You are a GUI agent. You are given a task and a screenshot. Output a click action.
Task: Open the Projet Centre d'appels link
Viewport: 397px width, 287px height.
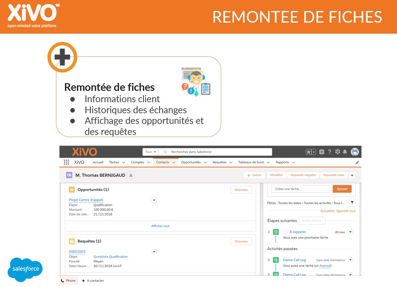pyautogui.click(x=86, y=200)
